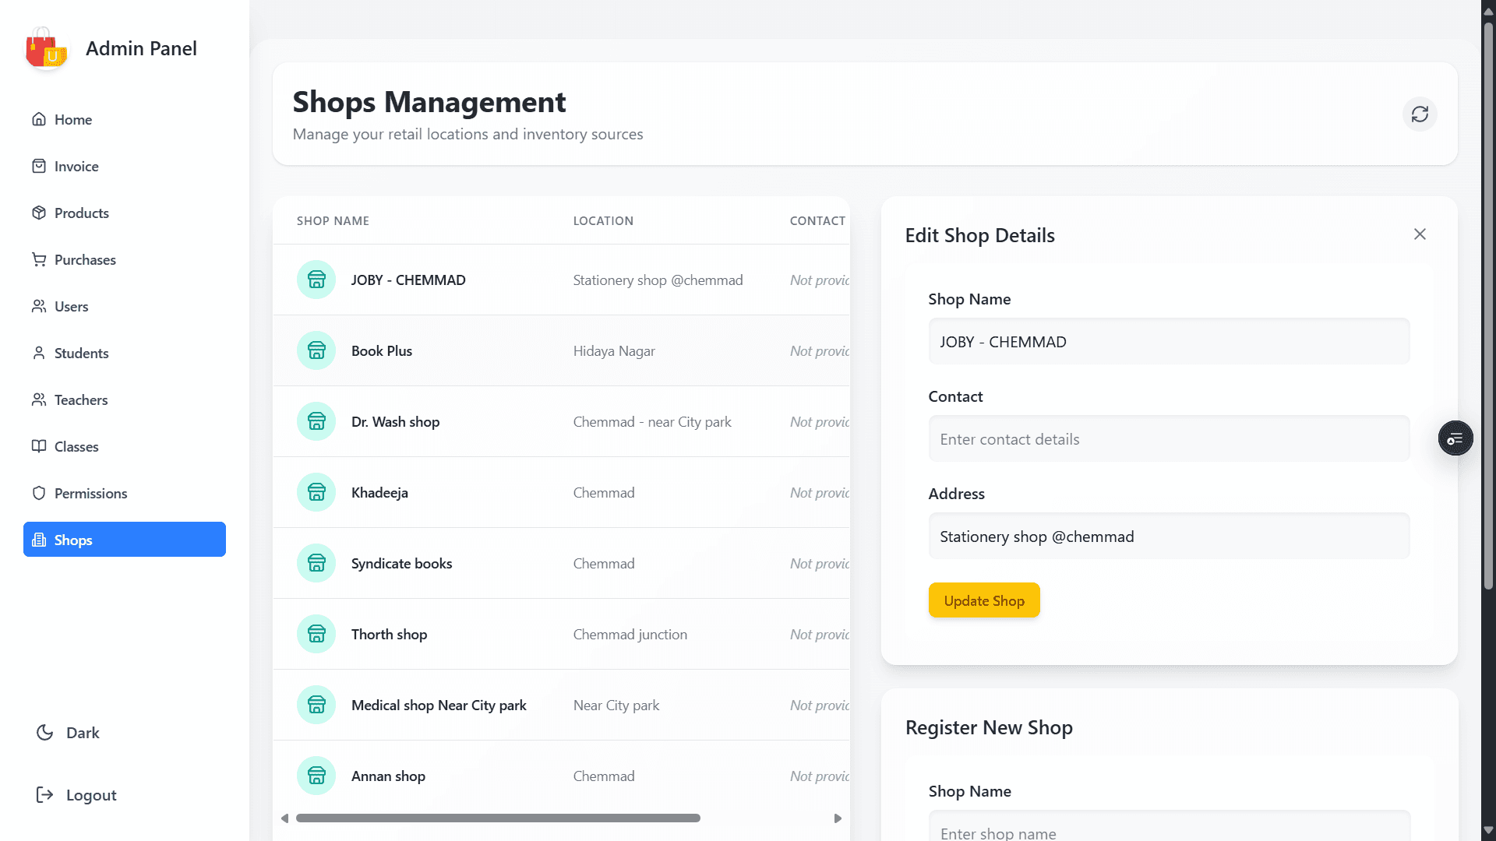
Task: Click the moon icon beside Dark
Action: [x=45, y=733]
